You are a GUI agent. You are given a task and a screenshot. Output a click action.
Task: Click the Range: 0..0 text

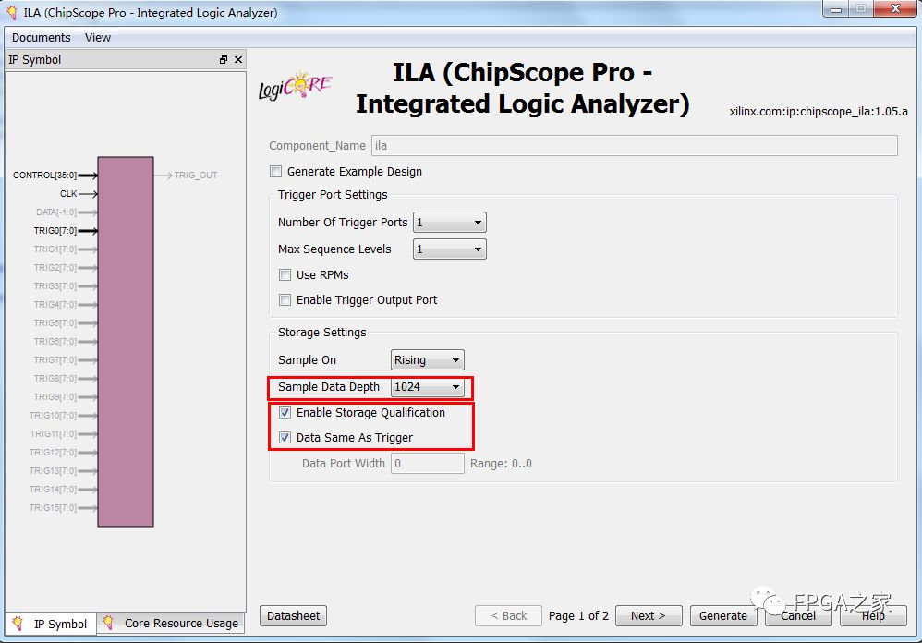click(501, 463)
